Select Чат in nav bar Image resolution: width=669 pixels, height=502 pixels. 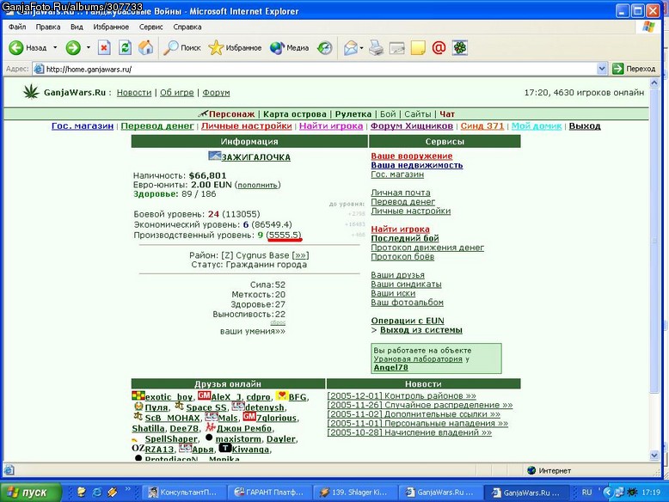click(447, 113)
